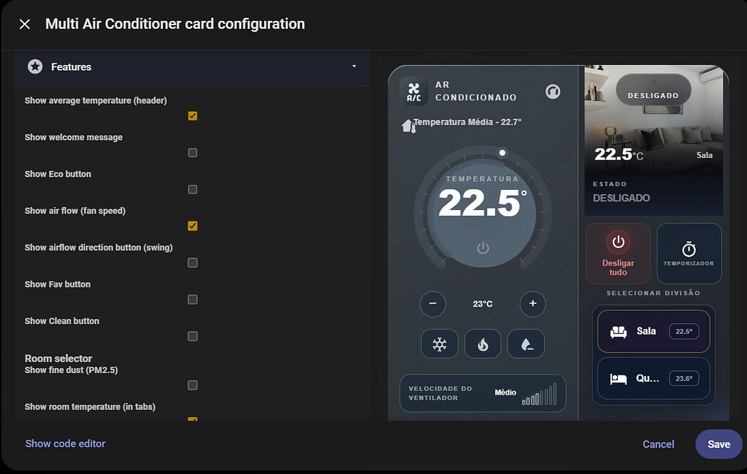Click the 23.6° badge in bedroom row
The height and width of the screenshot is (474, 747).
pyautogui.click(x=684, y=378)
